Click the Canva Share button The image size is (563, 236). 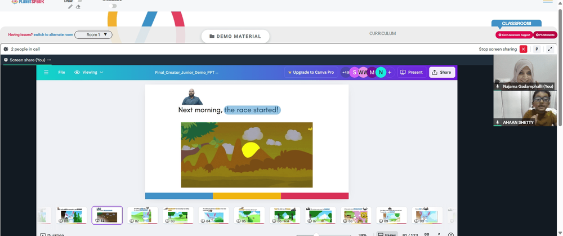click(442, 72)
